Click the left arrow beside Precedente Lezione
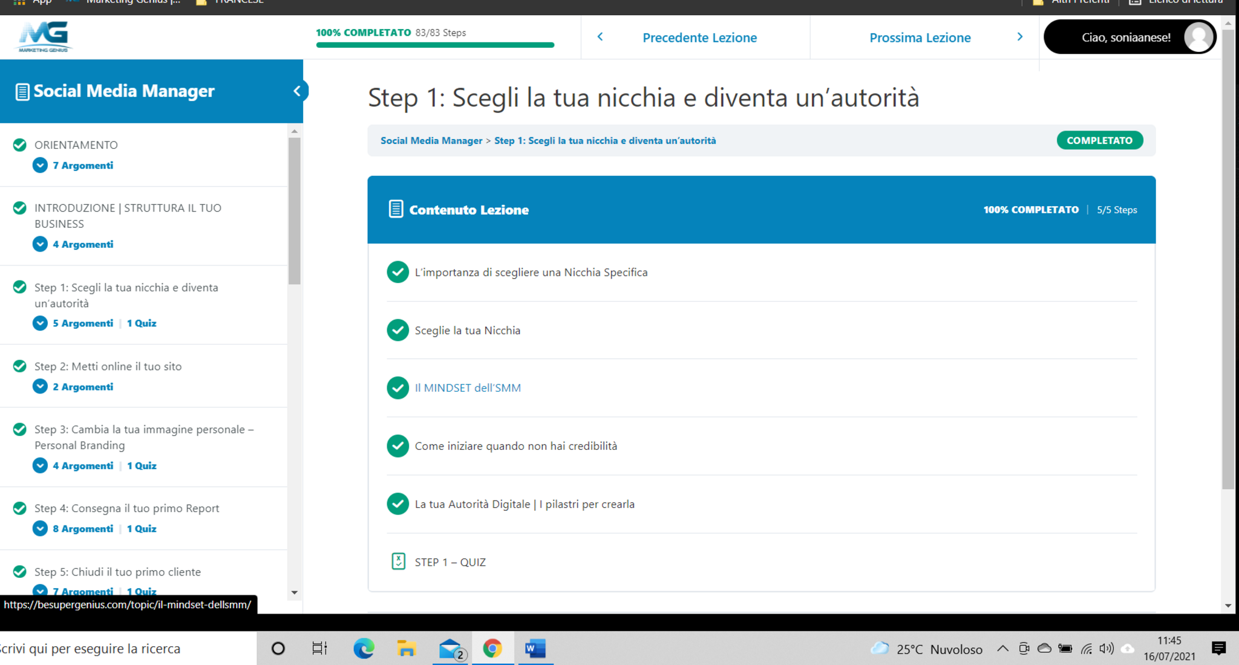 tap(600, 37)
